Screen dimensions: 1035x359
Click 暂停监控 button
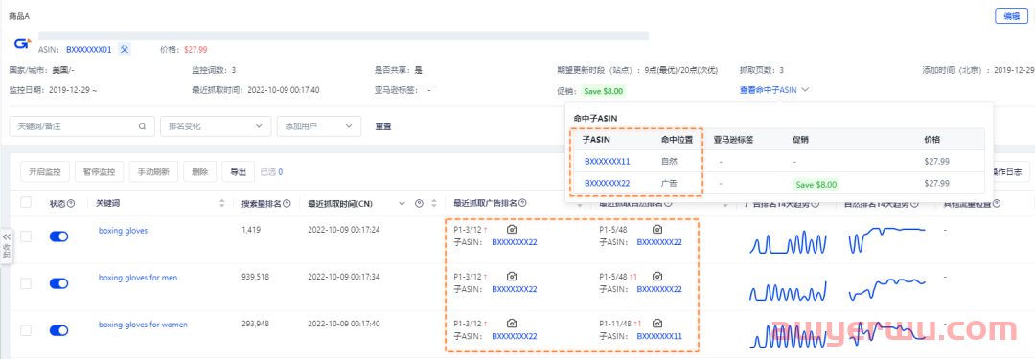99,172
